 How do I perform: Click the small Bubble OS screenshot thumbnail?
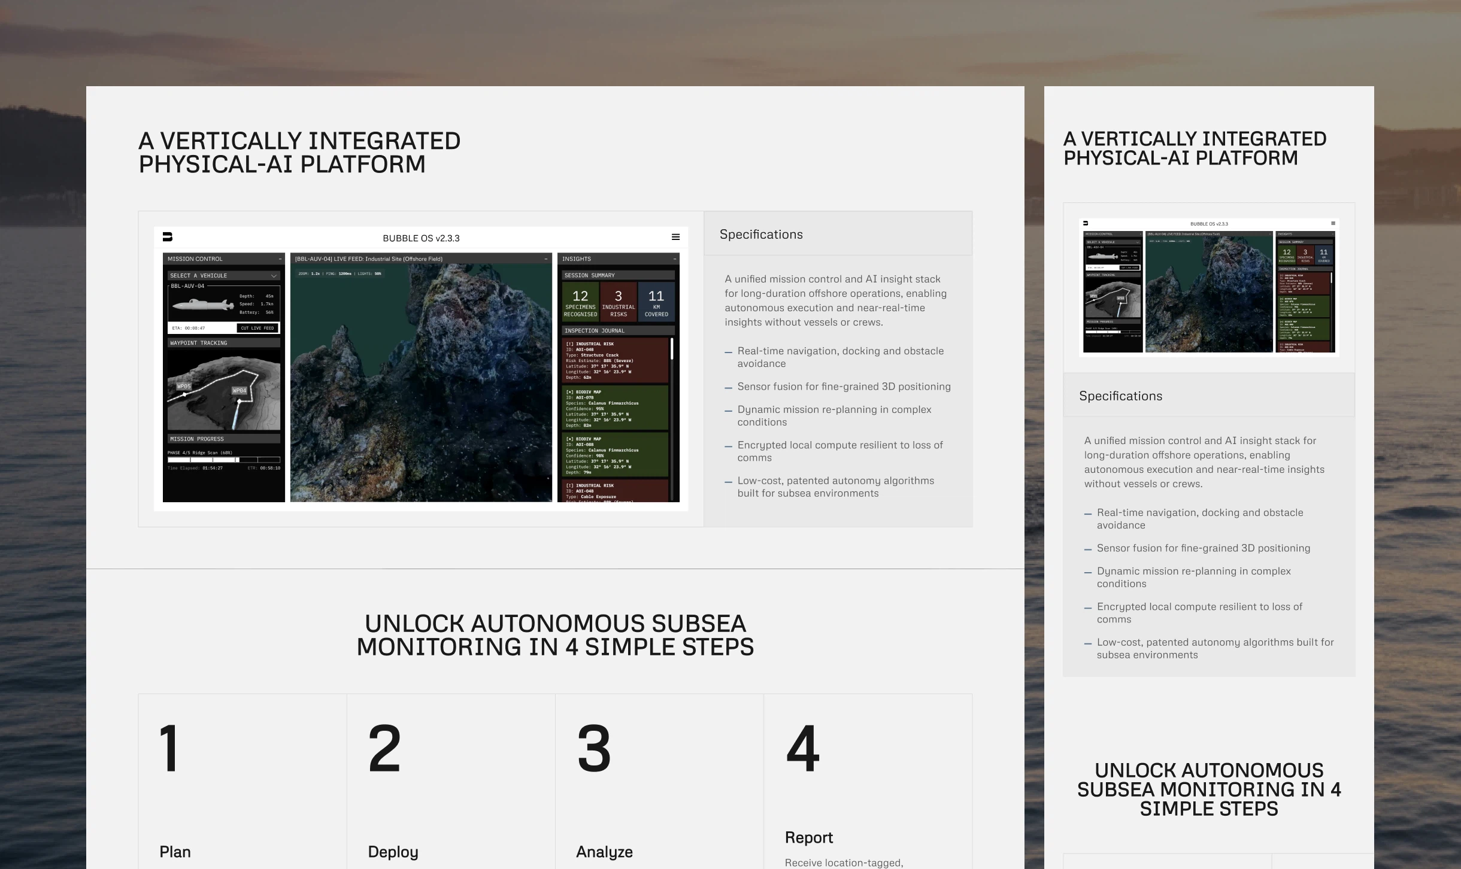(x=1209, y=287)
